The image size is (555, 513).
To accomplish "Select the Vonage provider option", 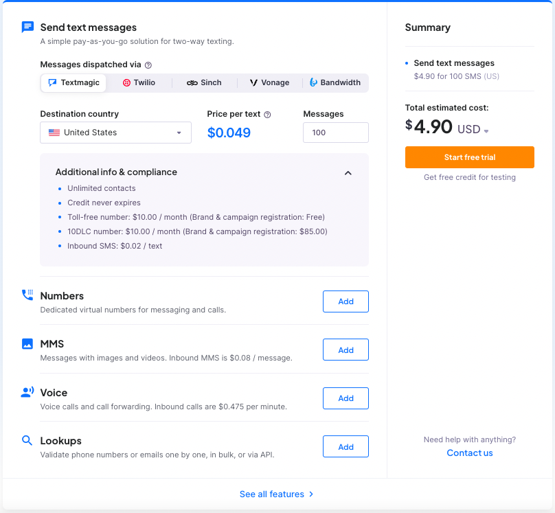I will click(x=269, y=82).
